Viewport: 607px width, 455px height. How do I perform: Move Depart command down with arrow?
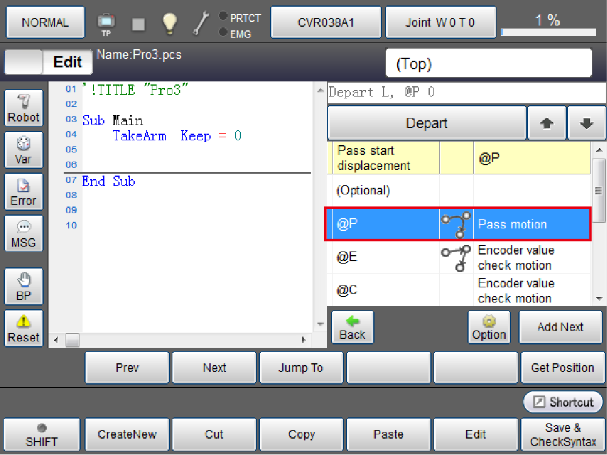point(586,123)
